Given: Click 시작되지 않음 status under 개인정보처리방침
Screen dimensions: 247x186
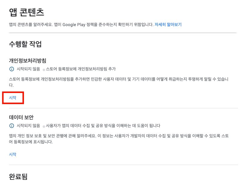Looking at the screenshot, I should click(28, 69).
